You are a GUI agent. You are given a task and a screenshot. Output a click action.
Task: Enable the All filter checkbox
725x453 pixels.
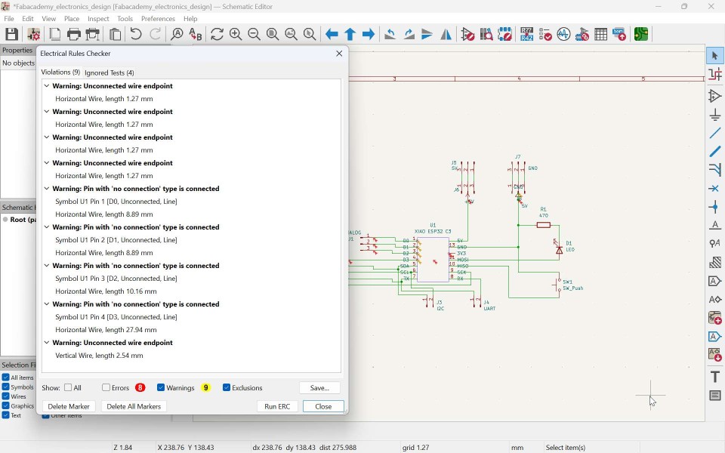tap(66, 387)
